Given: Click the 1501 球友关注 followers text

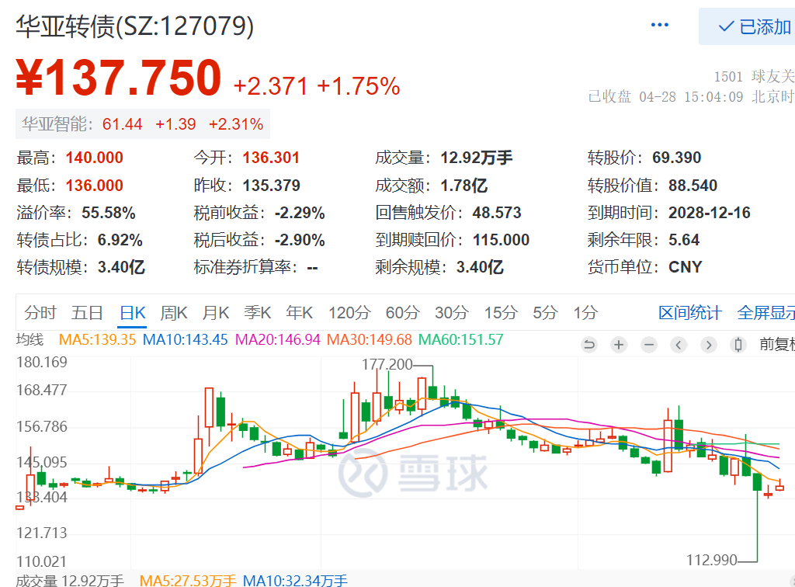Looking at the screenshot, I should (x=755, y=77).
